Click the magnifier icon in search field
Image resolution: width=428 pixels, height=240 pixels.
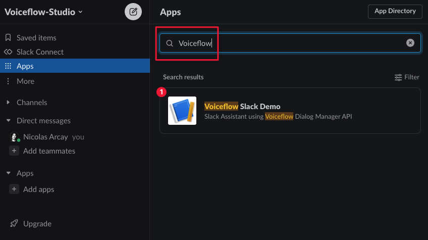click(x=170, y=43)
